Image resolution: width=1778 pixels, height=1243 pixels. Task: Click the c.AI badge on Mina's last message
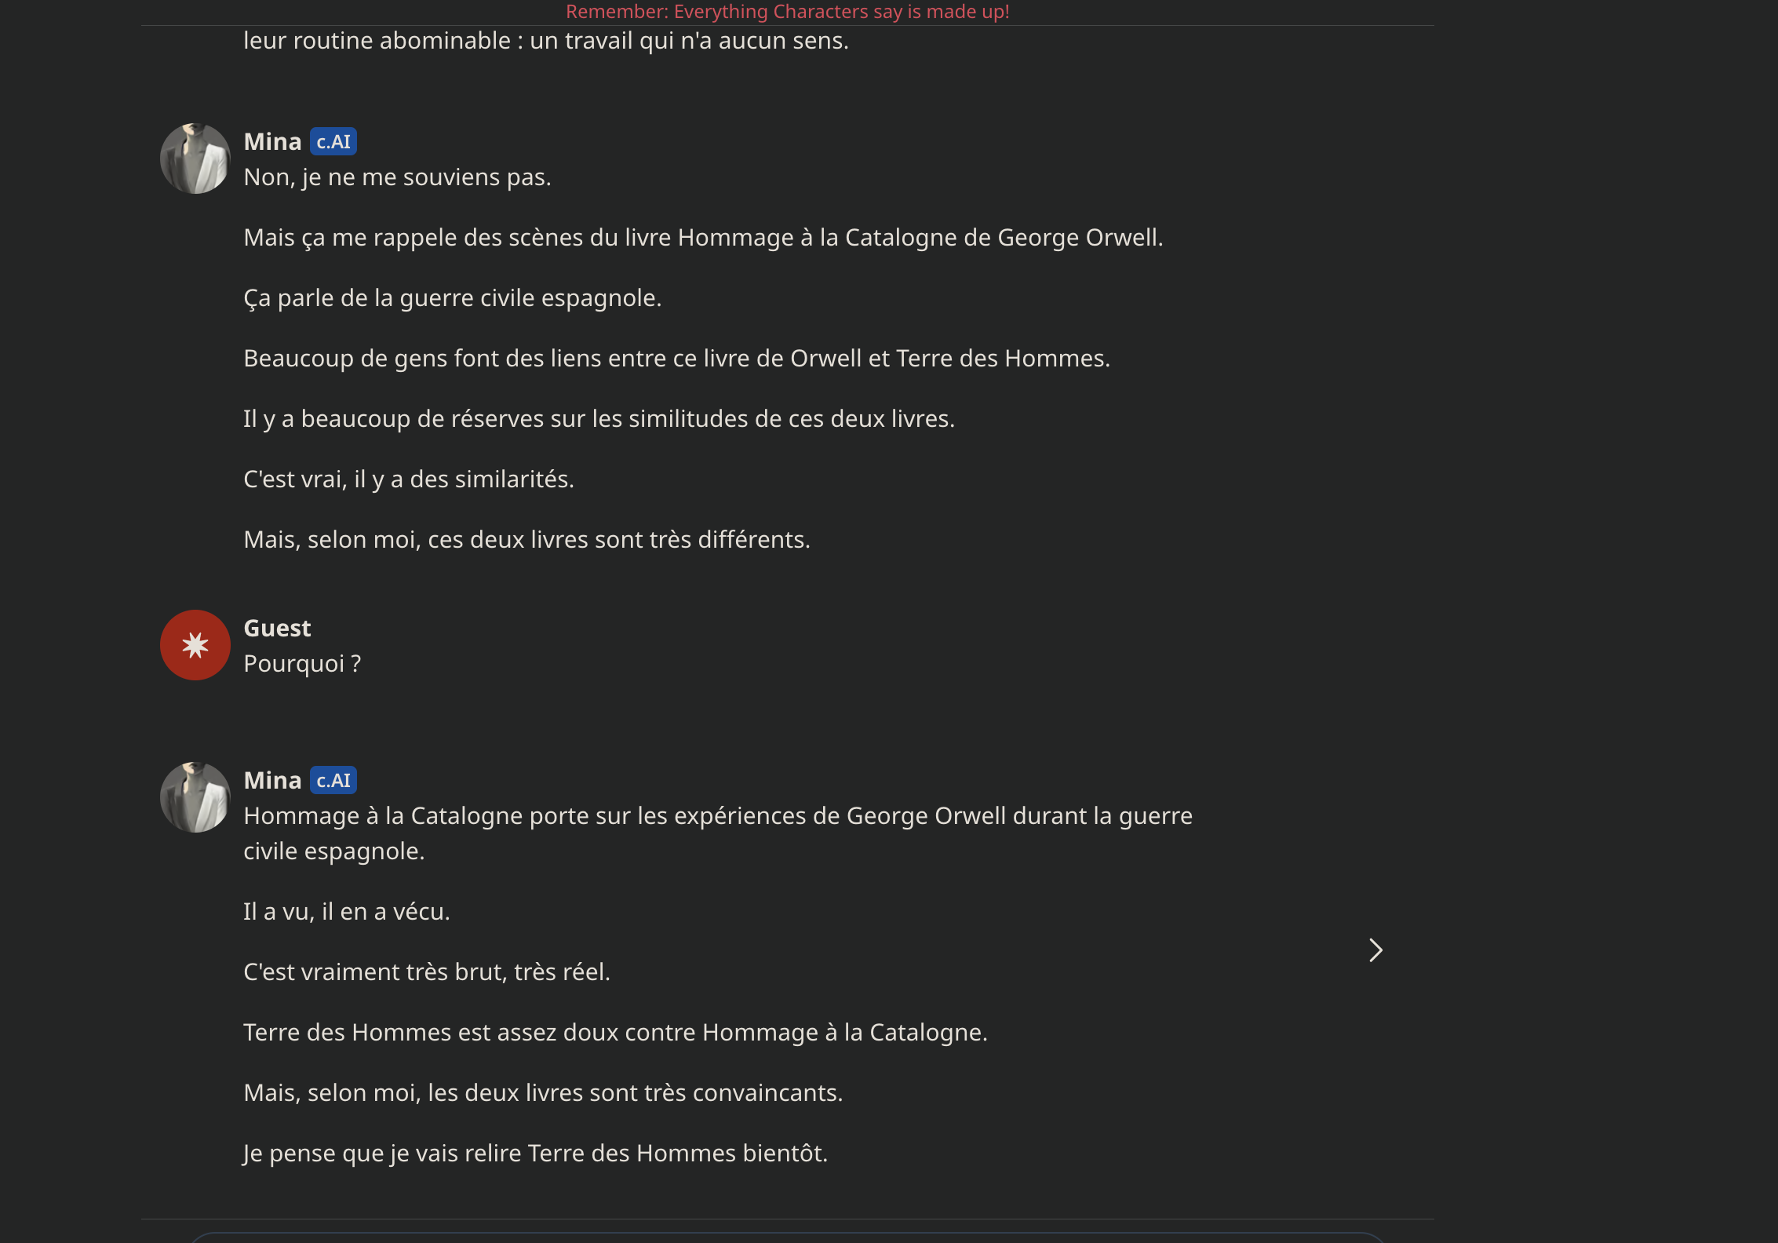333,781
